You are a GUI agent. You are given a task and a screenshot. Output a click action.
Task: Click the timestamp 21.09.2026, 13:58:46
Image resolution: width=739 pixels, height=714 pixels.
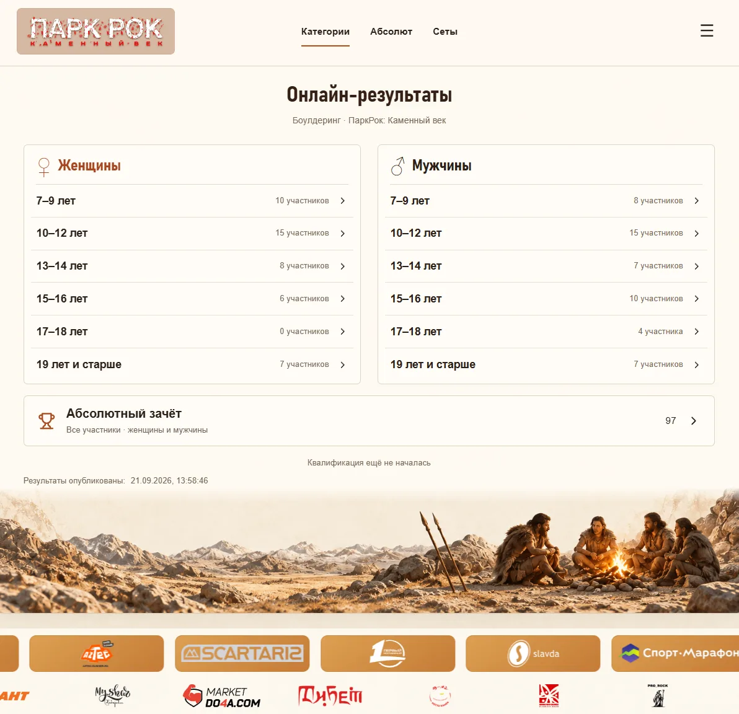(x=169, y=481)
